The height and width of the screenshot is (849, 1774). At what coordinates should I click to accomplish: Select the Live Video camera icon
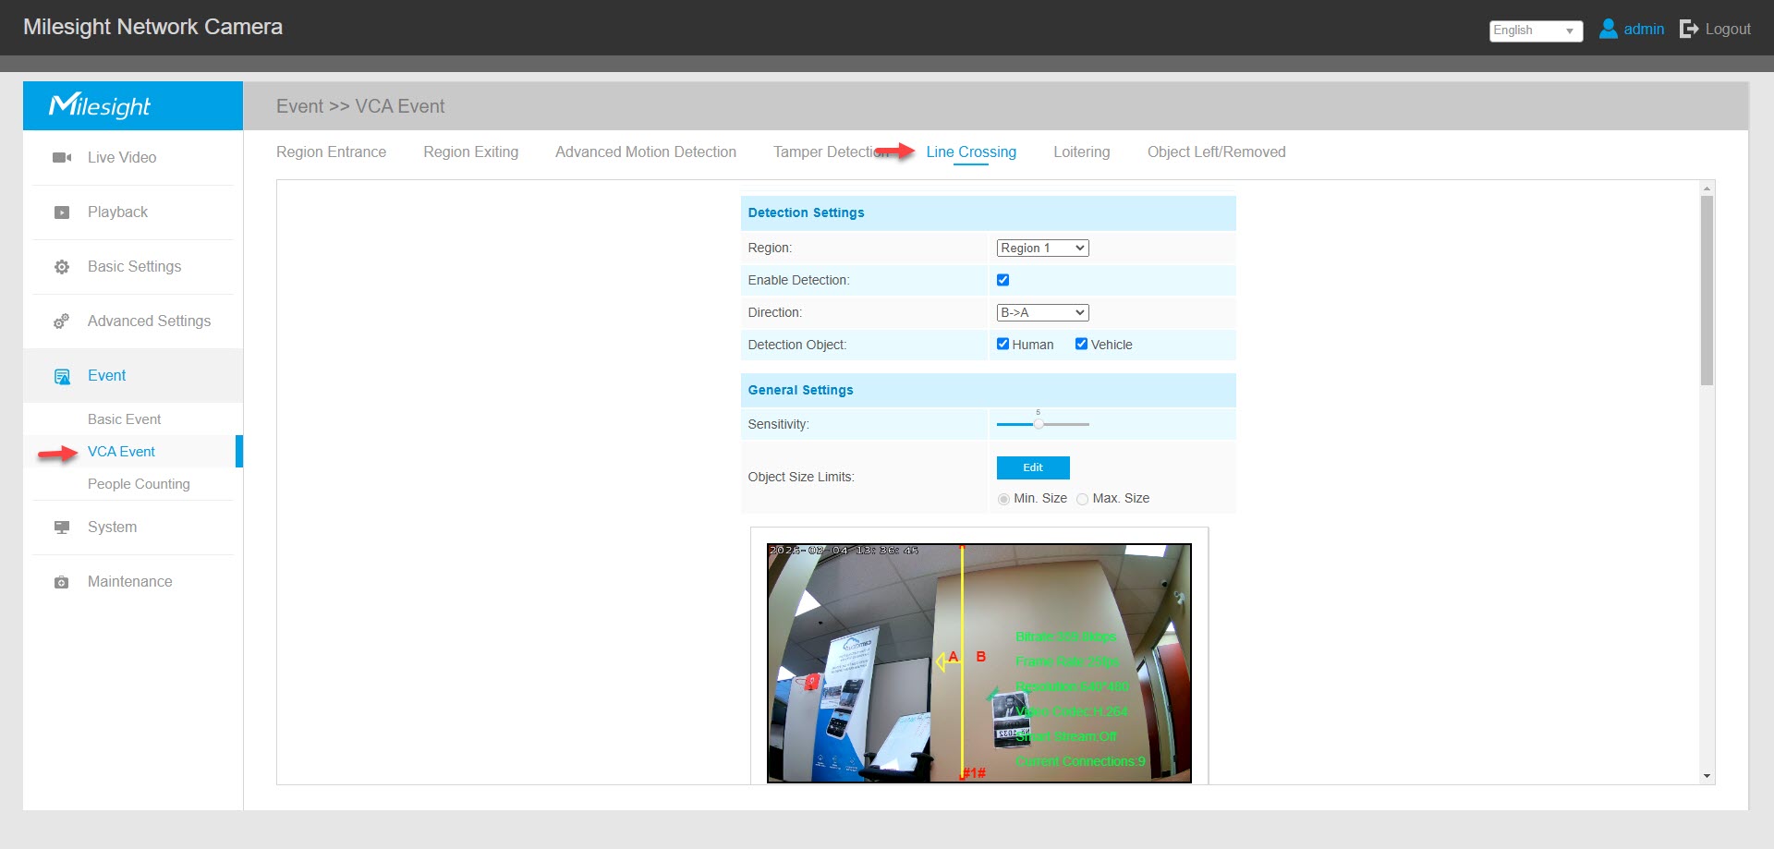[x=61, y=157]
